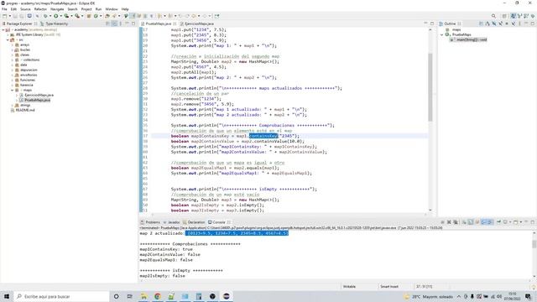Toggle Mark Occurrences in the main toolbar
The height and width of the screenshot is (302, 537).
133,16
